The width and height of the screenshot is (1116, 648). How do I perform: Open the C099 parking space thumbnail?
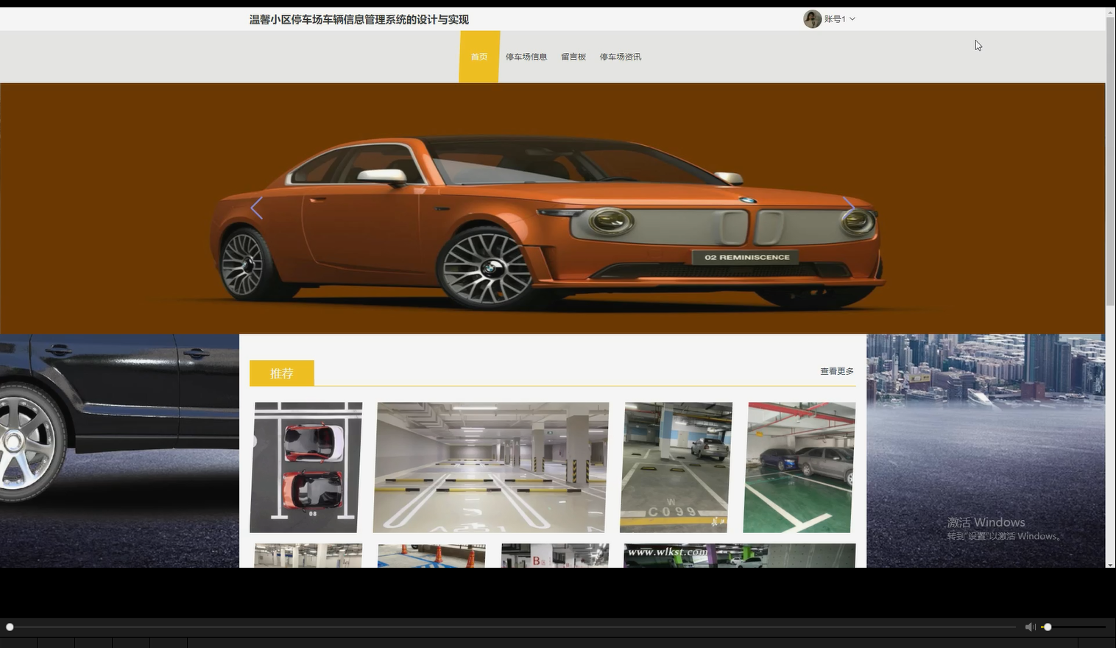click(x=676, y=467)
